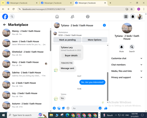Screen dimensions: 147x118
Task: Open the emoji picker in the message box
Action: [x=100, y=108]
